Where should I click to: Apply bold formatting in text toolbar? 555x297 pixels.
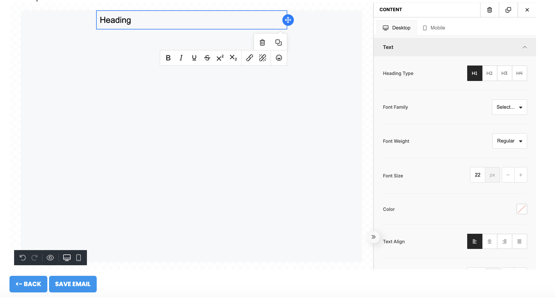pyautogui.click(x=168, y=58)
